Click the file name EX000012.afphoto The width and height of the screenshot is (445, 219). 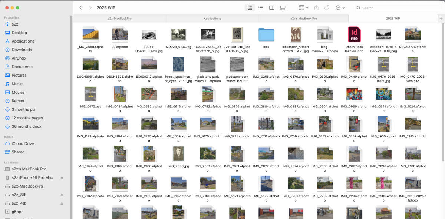[x=149, y=79]
